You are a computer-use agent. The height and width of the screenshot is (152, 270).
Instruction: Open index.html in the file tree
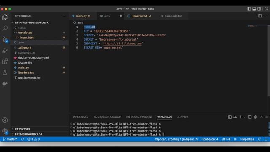click(40, 38)
